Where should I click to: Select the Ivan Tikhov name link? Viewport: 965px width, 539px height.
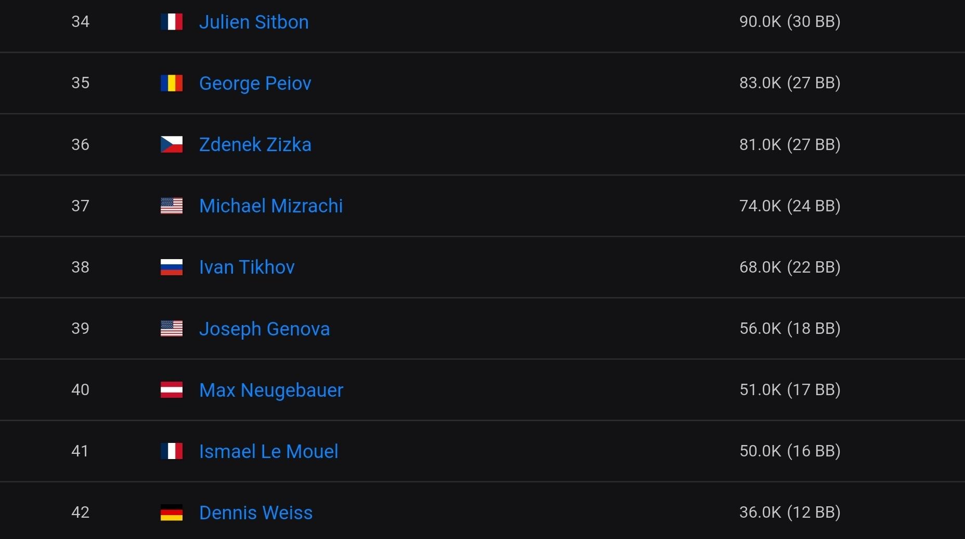pyautogui.click(x=246, y=267)
